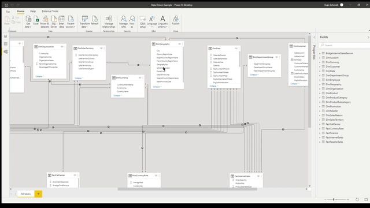
Task: Collapse the DimCurrency table card
Action: coord(117,95)
